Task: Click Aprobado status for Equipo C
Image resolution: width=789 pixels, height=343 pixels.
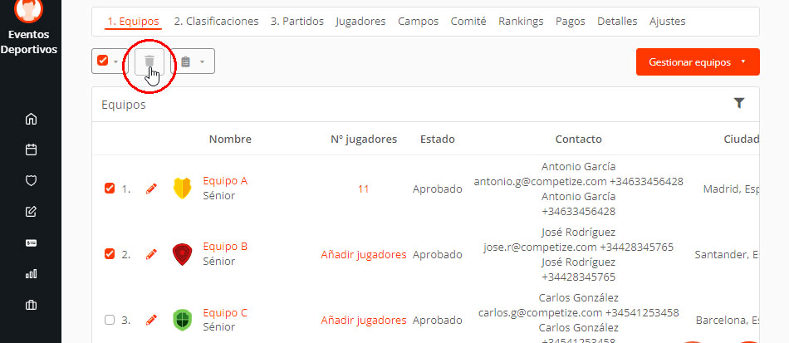Action: pyautogui.click(x=437, y=320)
